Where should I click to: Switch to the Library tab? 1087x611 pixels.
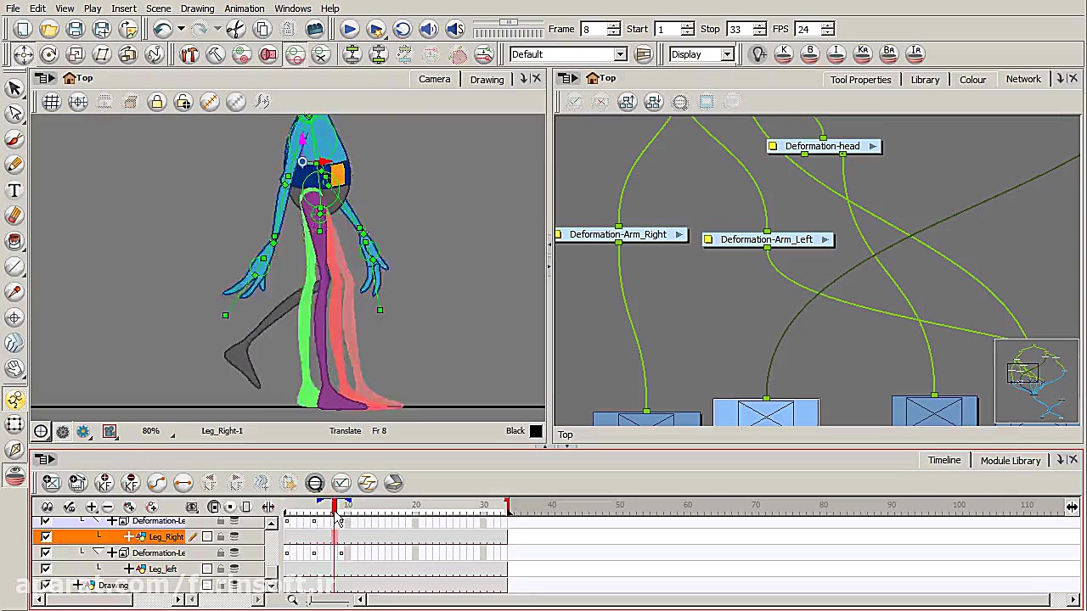(x=925, y=79)
